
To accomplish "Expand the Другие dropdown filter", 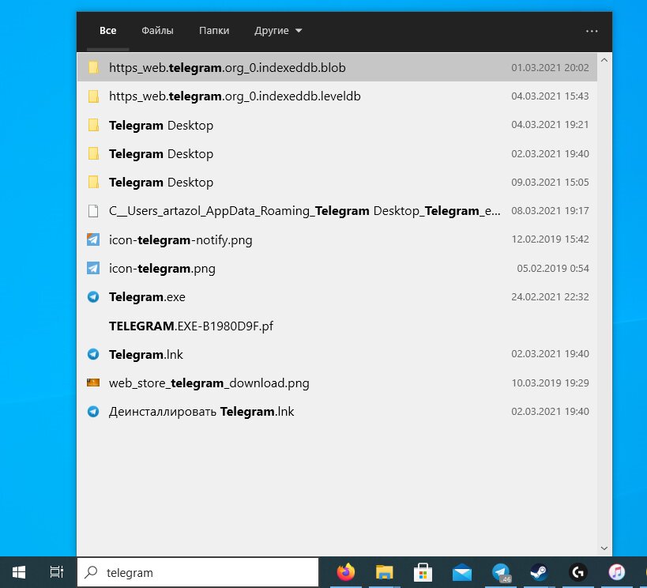I will pyautogui.click(x=278, y=31).
